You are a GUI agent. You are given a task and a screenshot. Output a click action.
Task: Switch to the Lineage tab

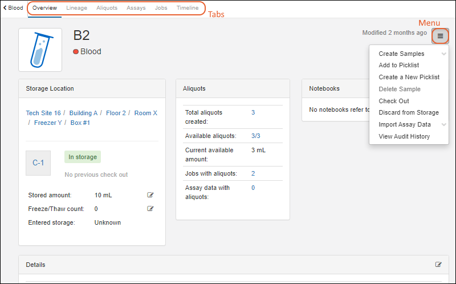click(77, 8)
